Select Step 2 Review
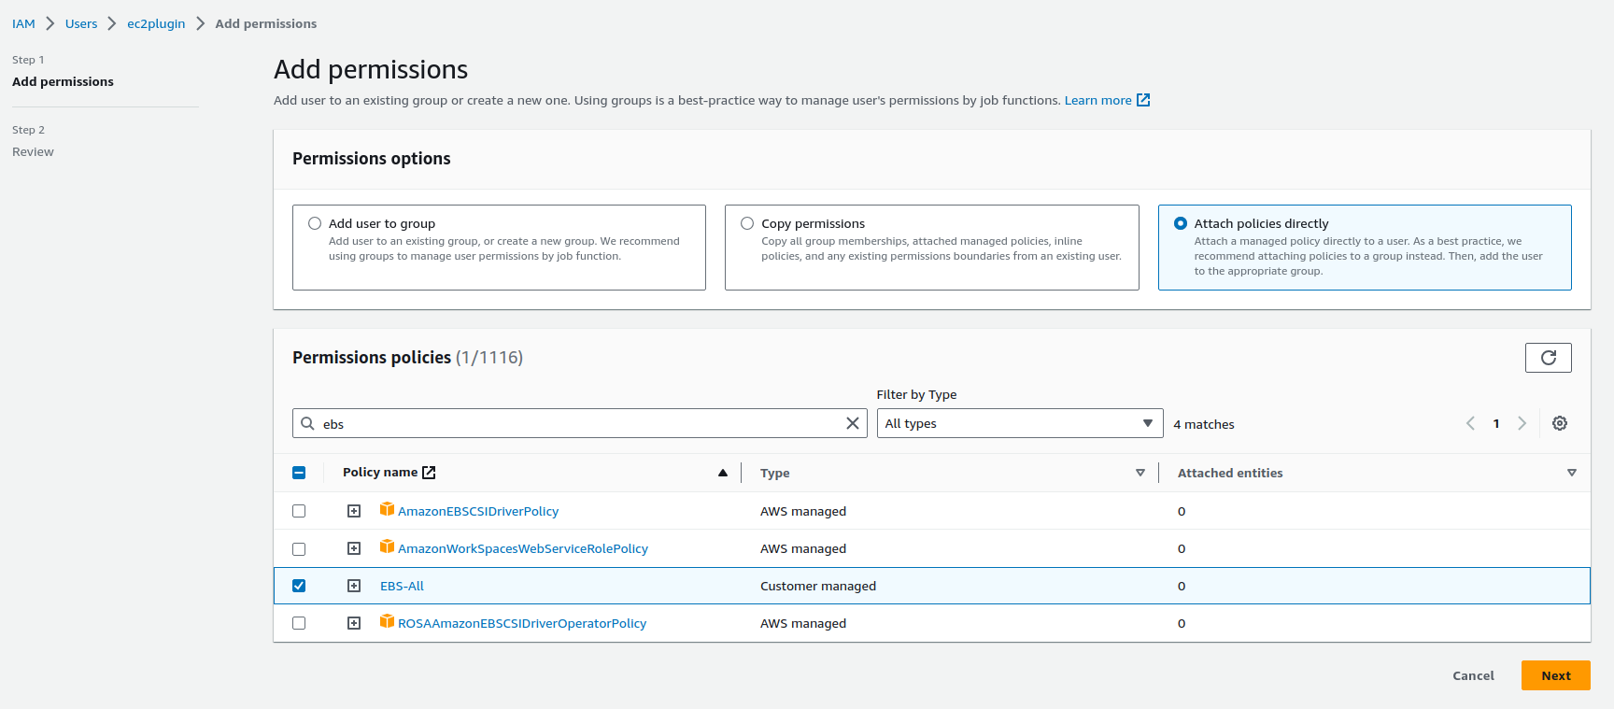Viewport: 1614px width, 709px height. [33, 151]
